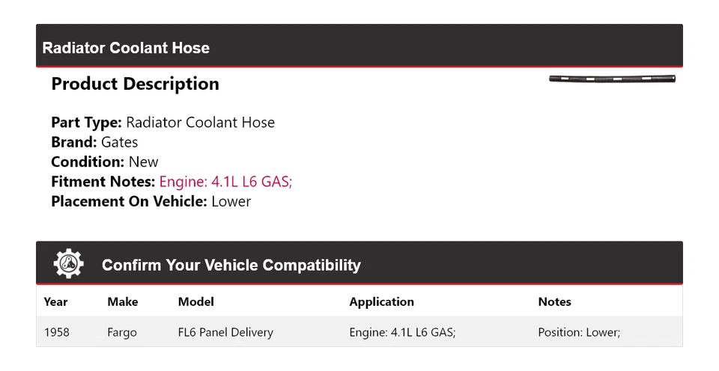Click the Placement On Vehicle line
Viewport: 719px width, 371px height.
151,201
